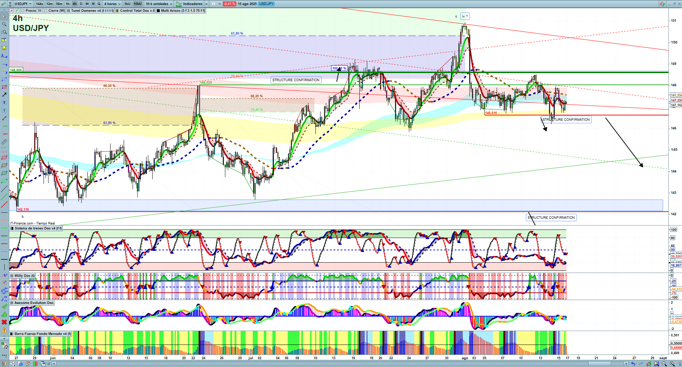Click the M monthly timeframe button
This screenshot has height=367, width=682.
point(93,4)
